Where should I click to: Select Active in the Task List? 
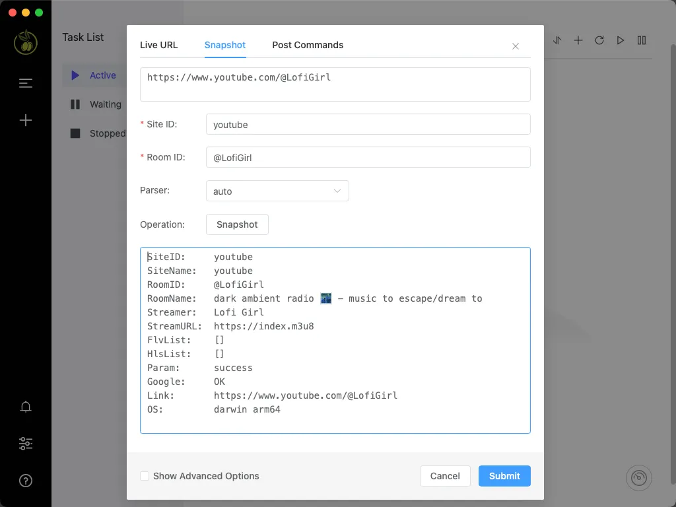(x=94, y=75)
